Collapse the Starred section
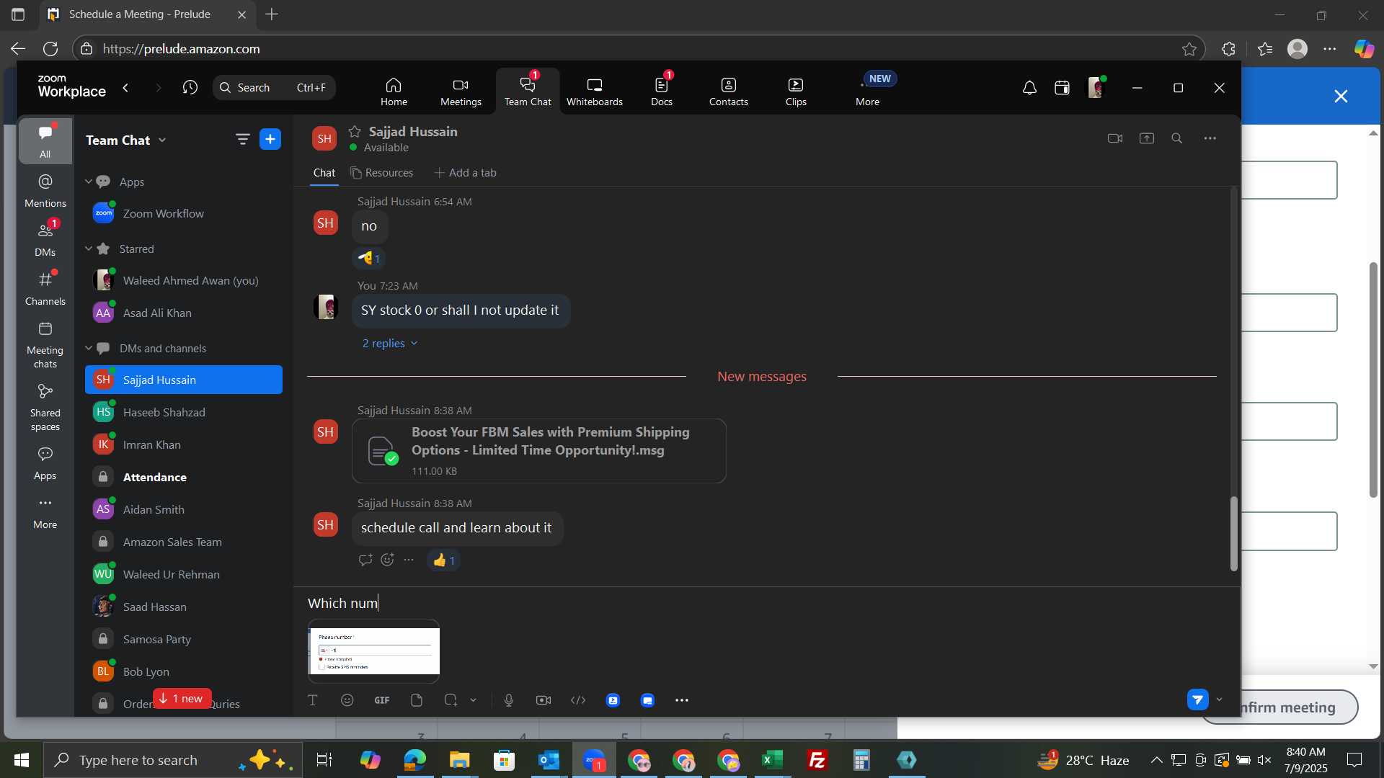The image size is (1384, 778). coord(89,249)
